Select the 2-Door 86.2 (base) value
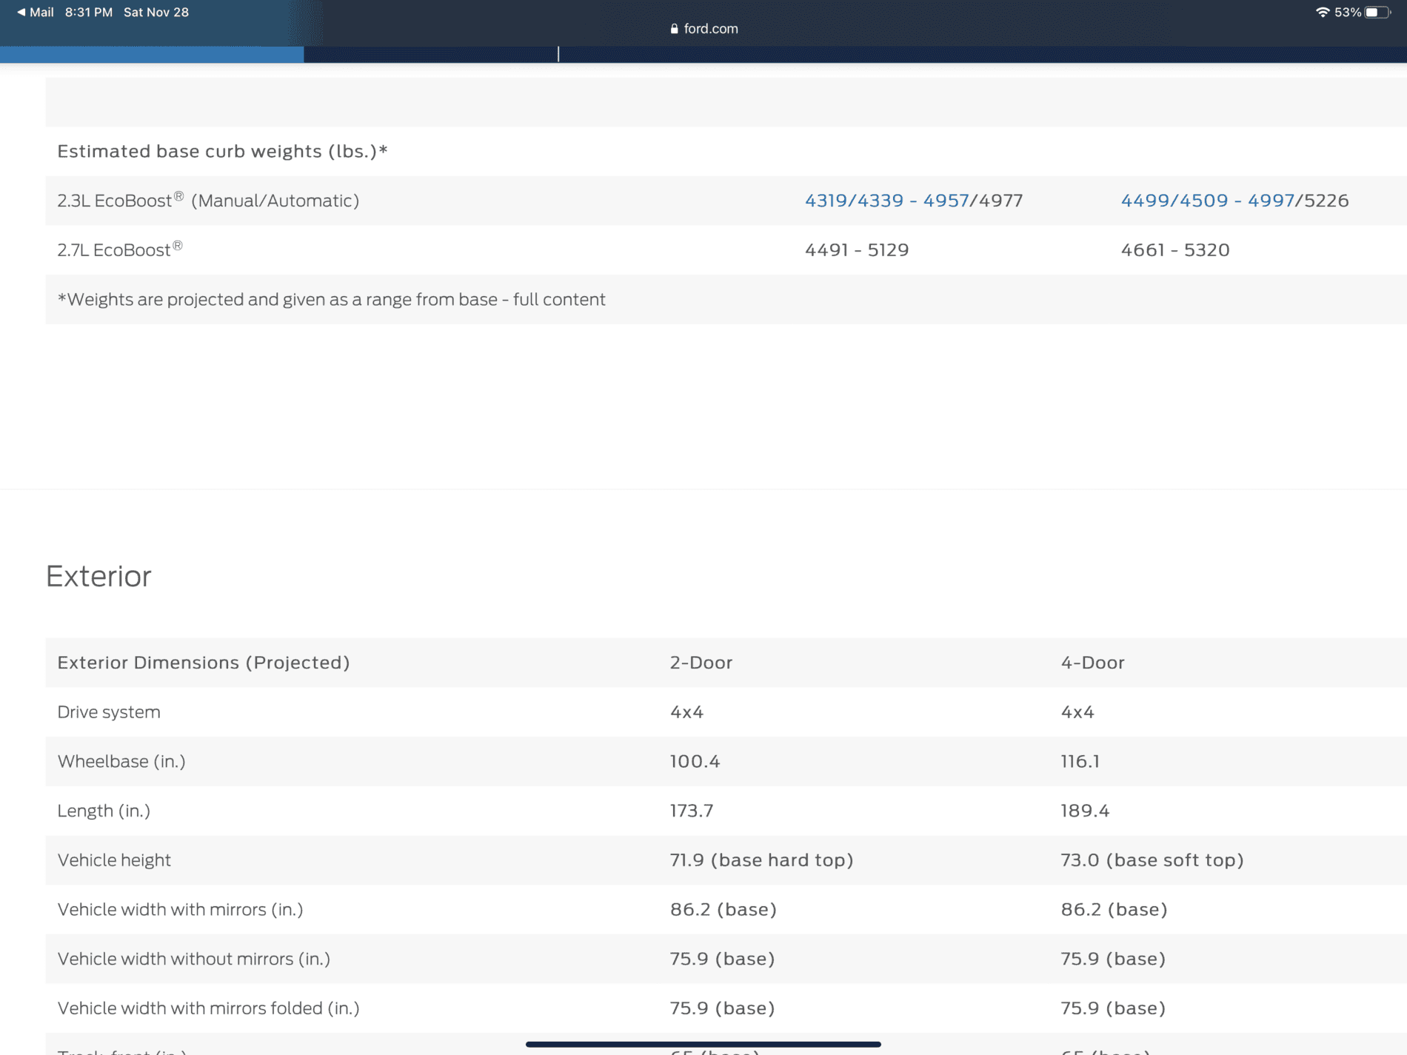The height and width of the screenshot is (1055, 1407). click(723, 909)
